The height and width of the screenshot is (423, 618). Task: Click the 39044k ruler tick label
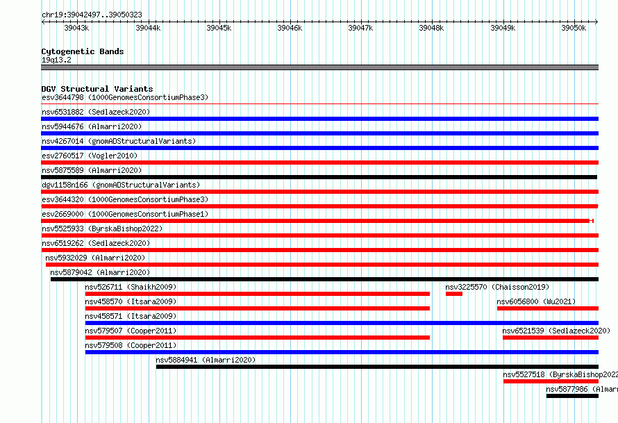[x=148, y=28]
